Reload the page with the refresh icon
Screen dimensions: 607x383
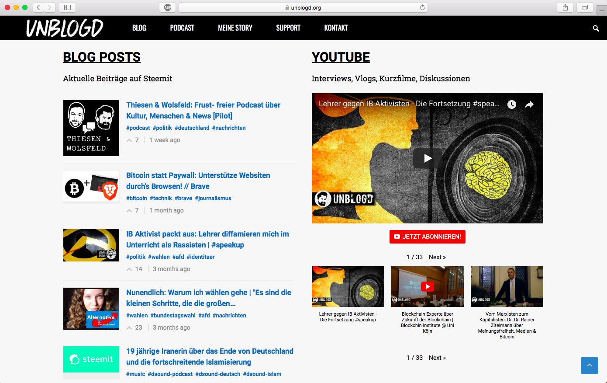[422, 7]
